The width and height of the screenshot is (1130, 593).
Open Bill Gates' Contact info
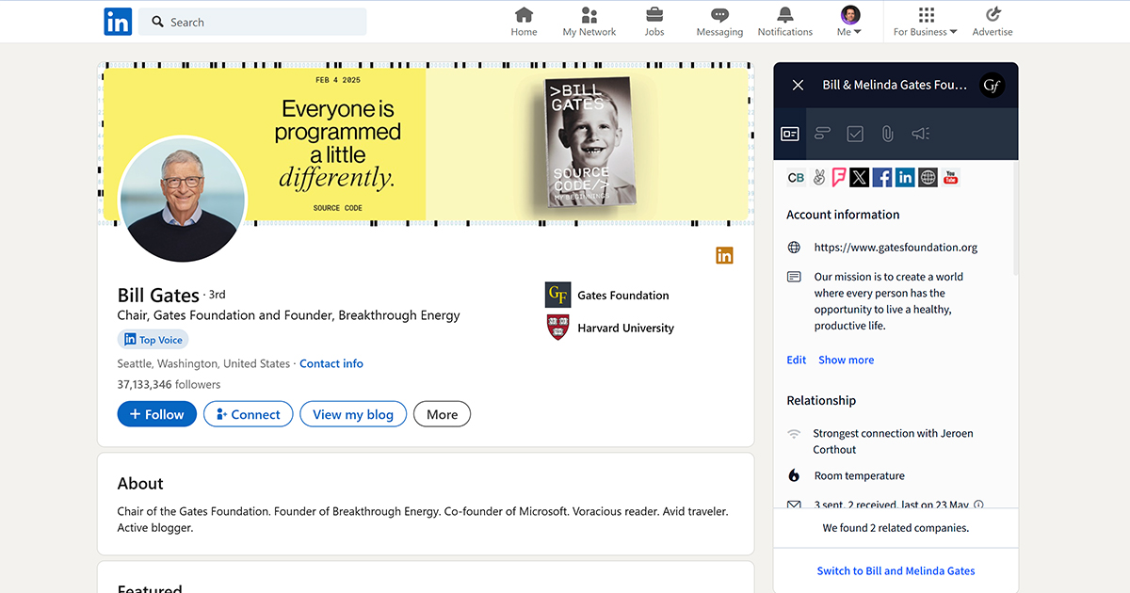coord(331,363)
